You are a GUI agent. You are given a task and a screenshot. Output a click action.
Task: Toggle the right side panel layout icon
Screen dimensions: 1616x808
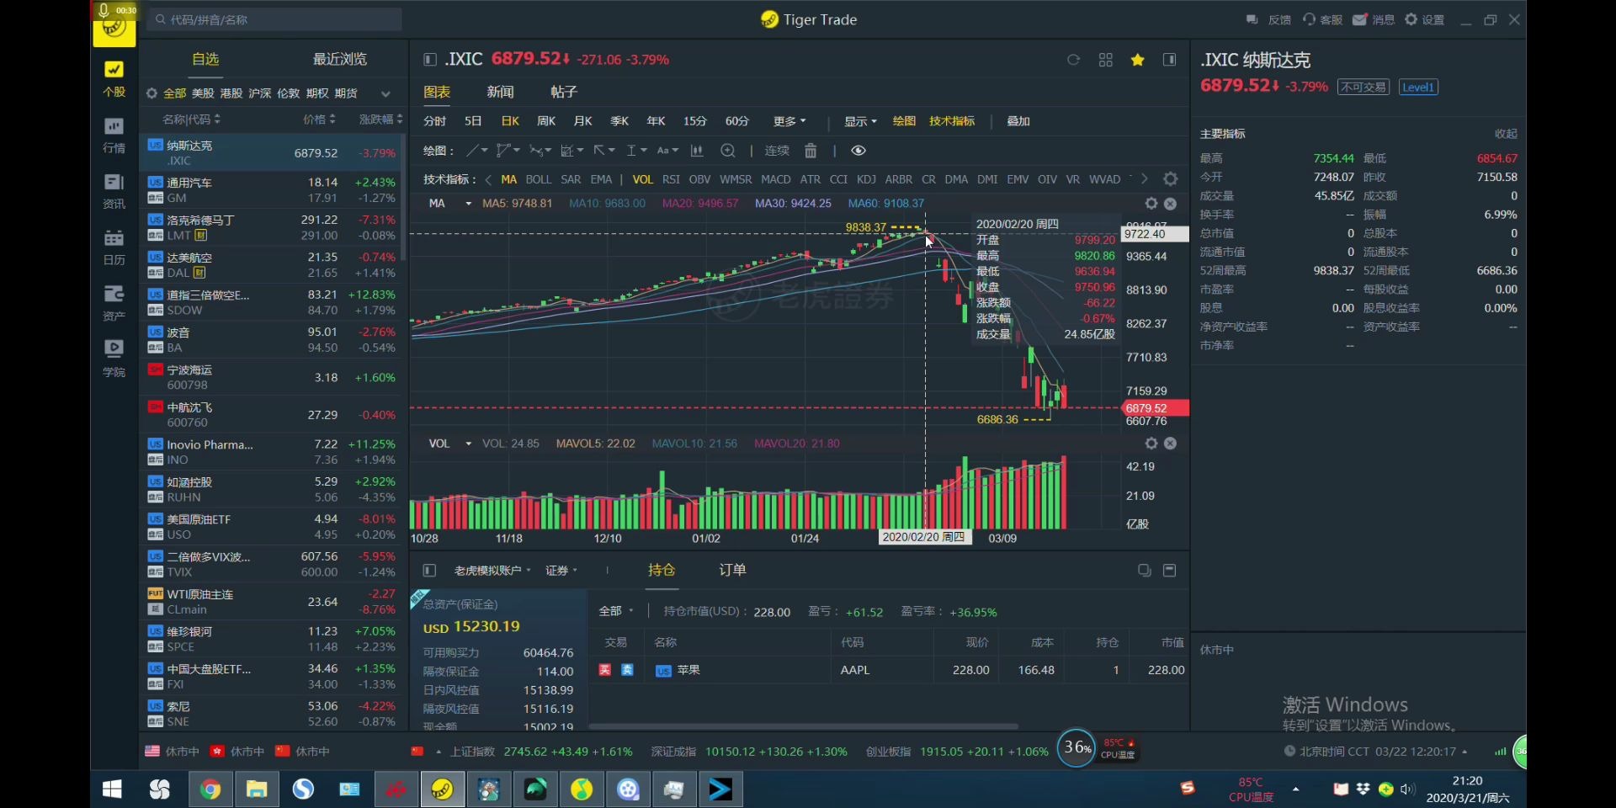(x=1170, y=60)
